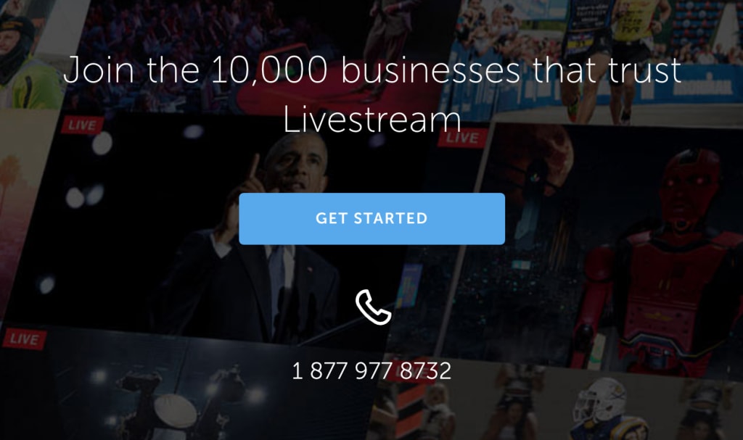Click the word Livestream in the headline
The height and width of the screenshot is (440, 743).
372,120
